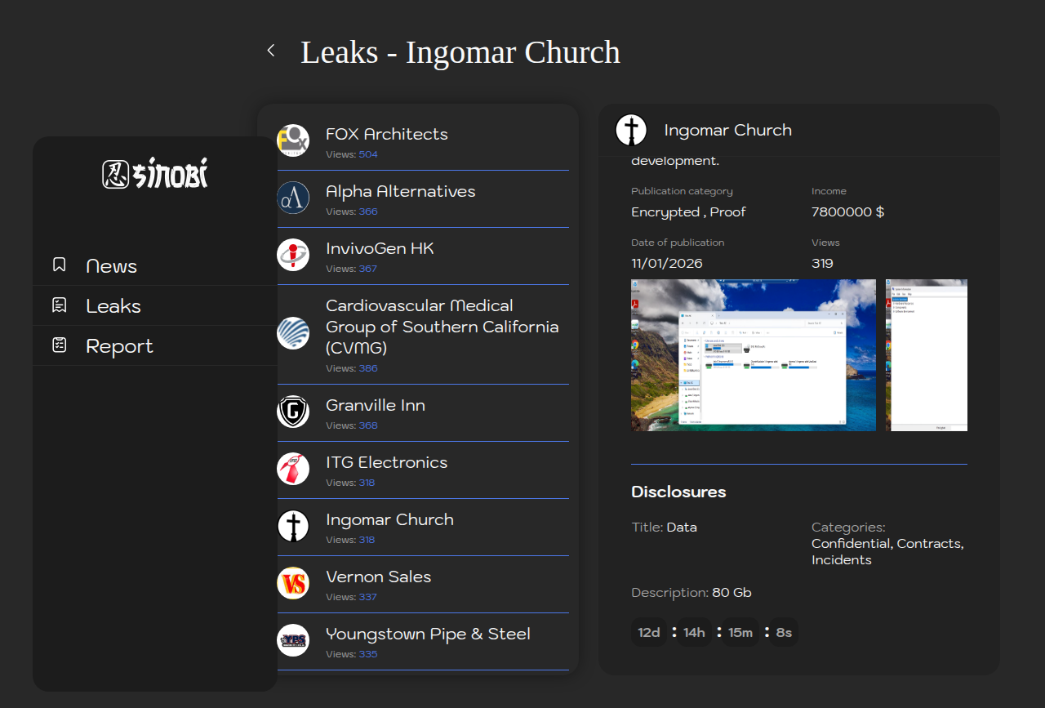Select the Granville Inn shield logo
1045x708 pixels.
[293, 412]
